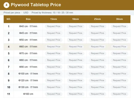
Task: Click Φ160 cm row Request Price, 25mm
Action: pyautogui.click(x=97, y=94)
